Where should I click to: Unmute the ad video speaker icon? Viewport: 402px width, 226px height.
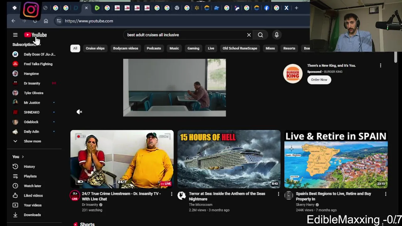(79, 112)
